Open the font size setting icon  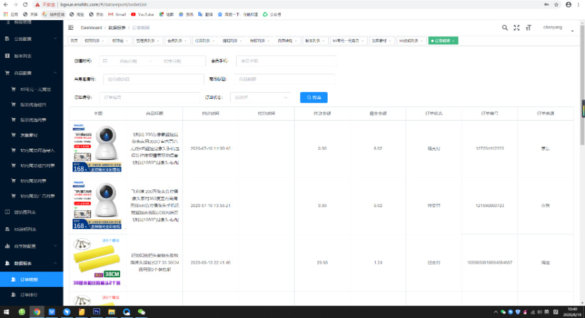(x=528, y=28)
